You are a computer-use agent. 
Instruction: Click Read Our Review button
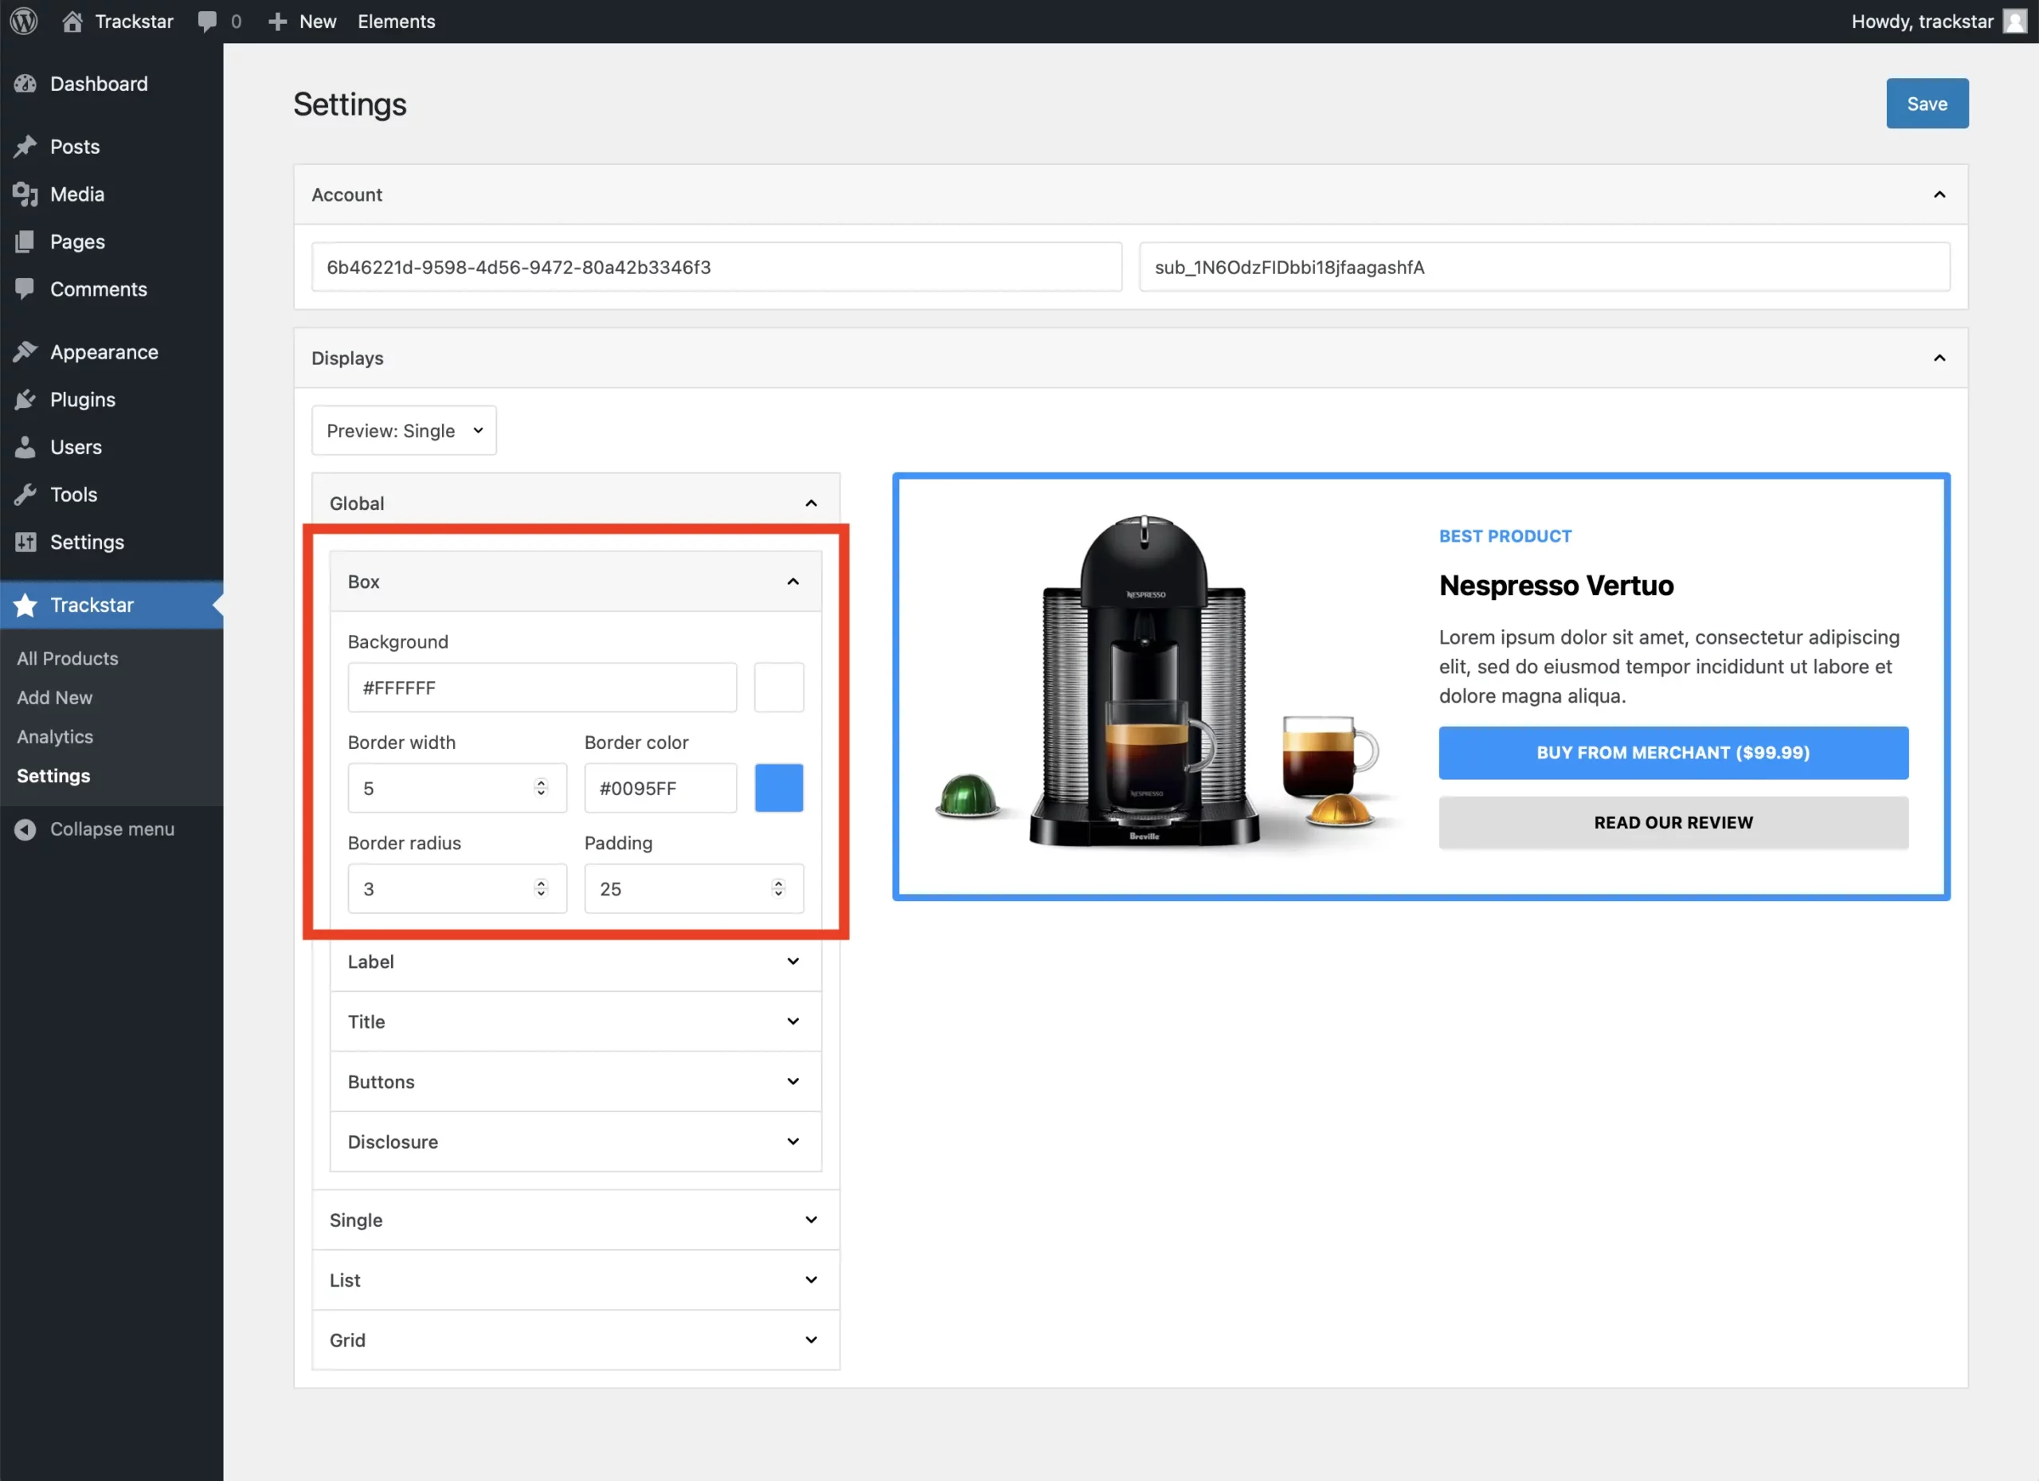pos(1673,823)
